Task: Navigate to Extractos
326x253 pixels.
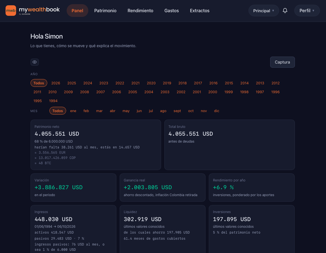Action: pyautogui.click(x=200, y=11)
